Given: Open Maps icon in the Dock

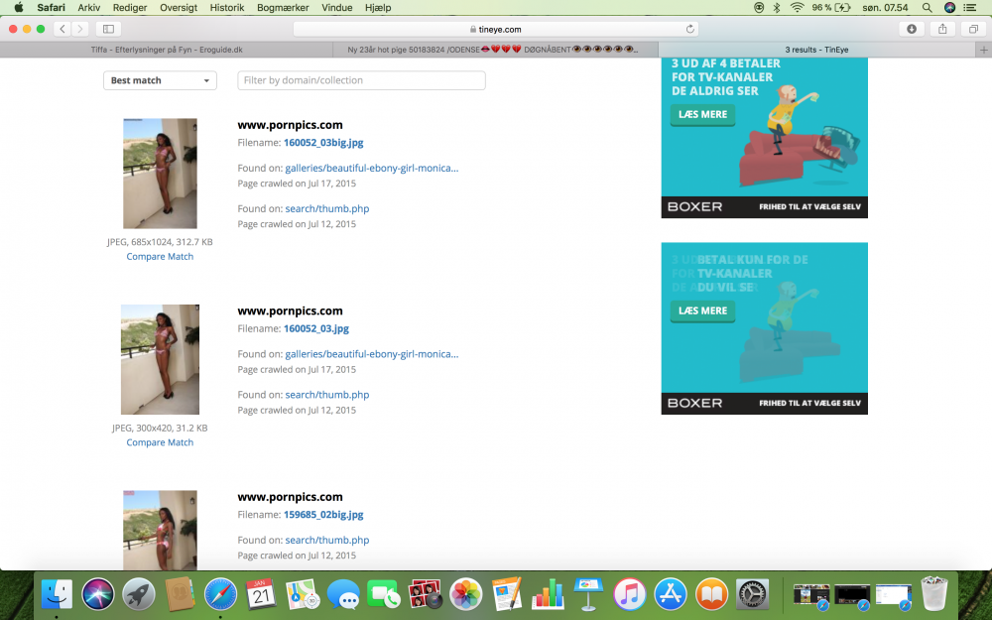Looking at the screenshot, I should [303, 594].
